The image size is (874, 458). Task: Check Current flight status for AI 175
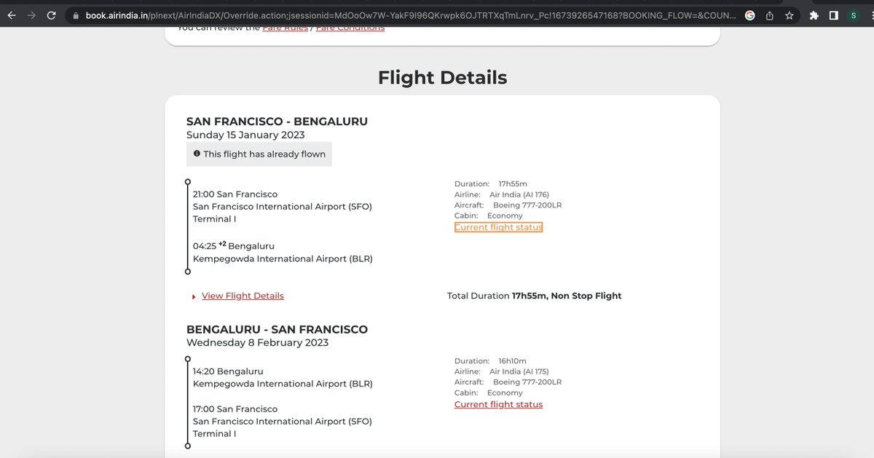point(498,404)
